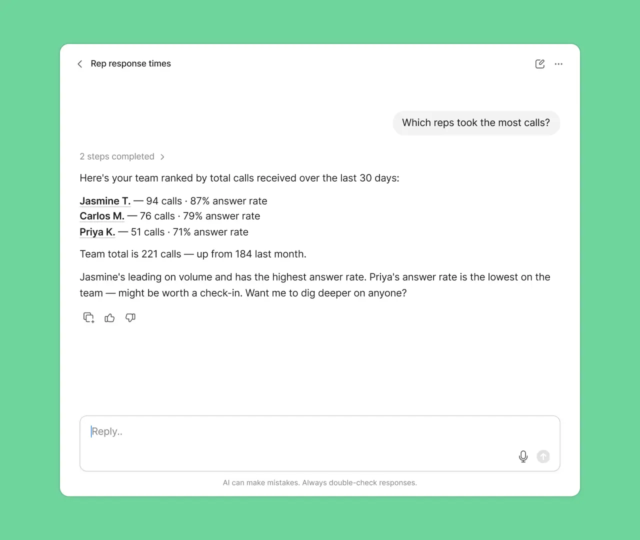Image resolution: width=640 pixels, height=540 pixels.
Task: Click the chevron beside steps completed
Action: point(162,156)
